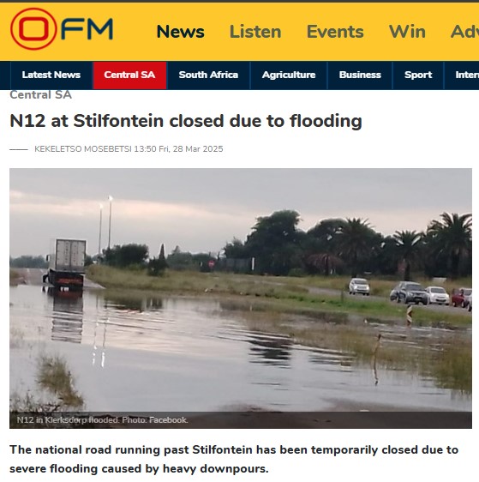Open the Sport tab
The height and width of the screenshot is (482, 479).
point(418,75)
